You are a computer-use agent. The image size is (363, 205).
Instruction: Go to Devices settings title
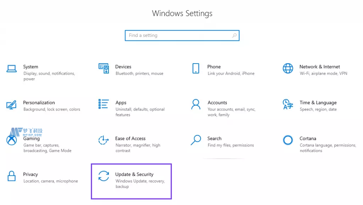(x=123, y=67)
